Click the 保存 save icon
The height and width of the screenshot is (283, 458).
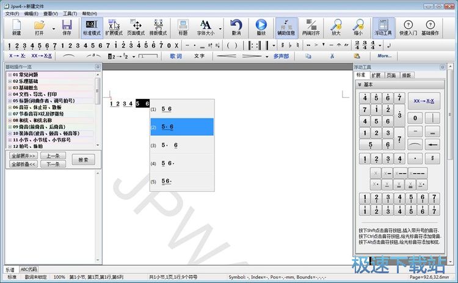[x=67, y=27]
